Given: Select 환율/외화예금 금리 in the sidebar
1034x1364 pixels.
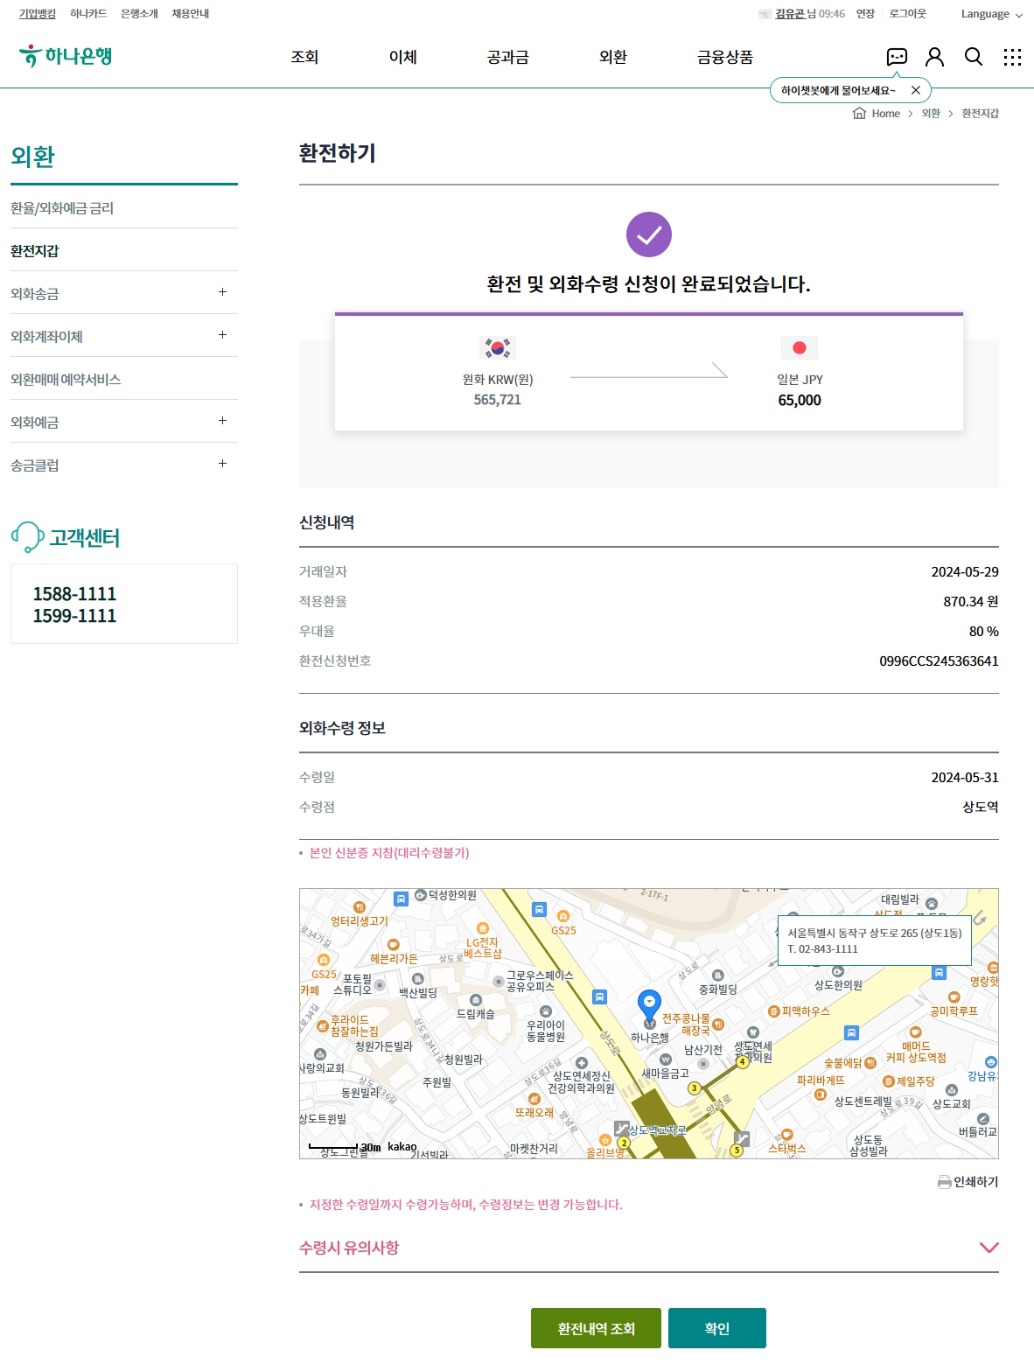Looking at the screenshot, I should [x=61, y=207].
